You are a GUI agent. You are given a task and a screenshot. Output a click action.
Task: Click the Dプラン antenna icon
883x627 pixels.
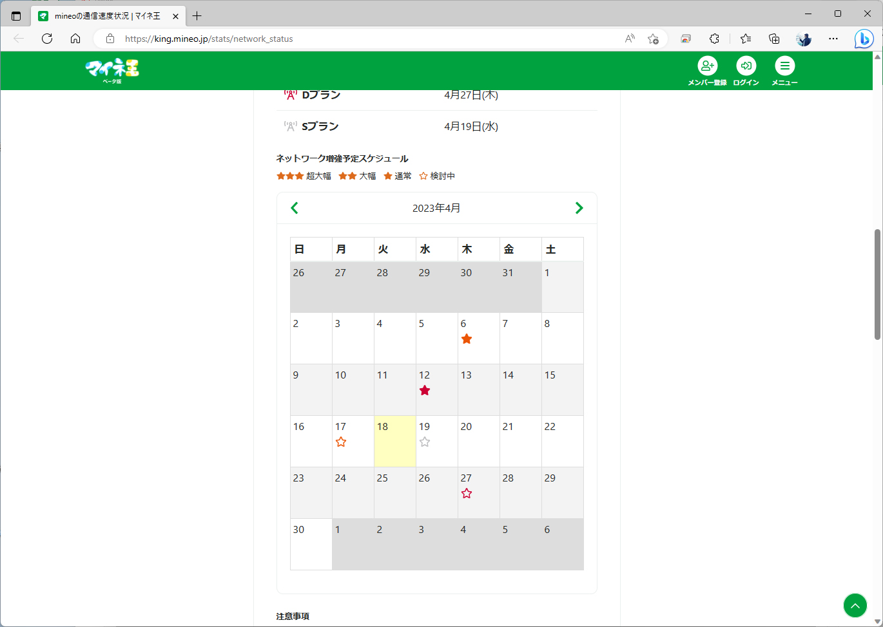pyautogui.click(x=291, y=95)
